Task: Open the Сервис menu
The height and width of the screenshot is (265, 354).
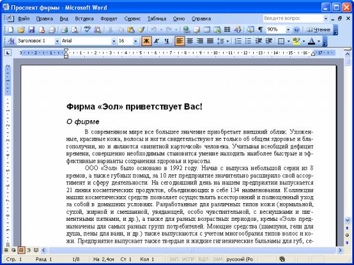Action: [x=132, y=19]
